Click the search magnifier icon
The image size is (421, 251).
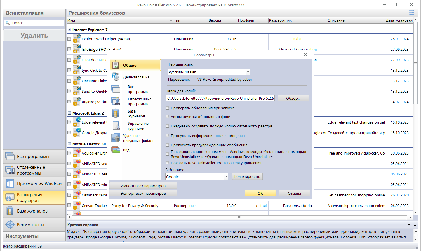[x=8, y=23]
